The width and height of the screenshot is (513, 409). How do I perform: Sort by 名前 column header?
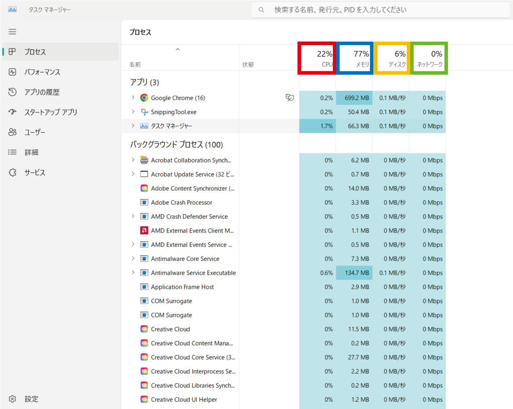coord(180,58)
